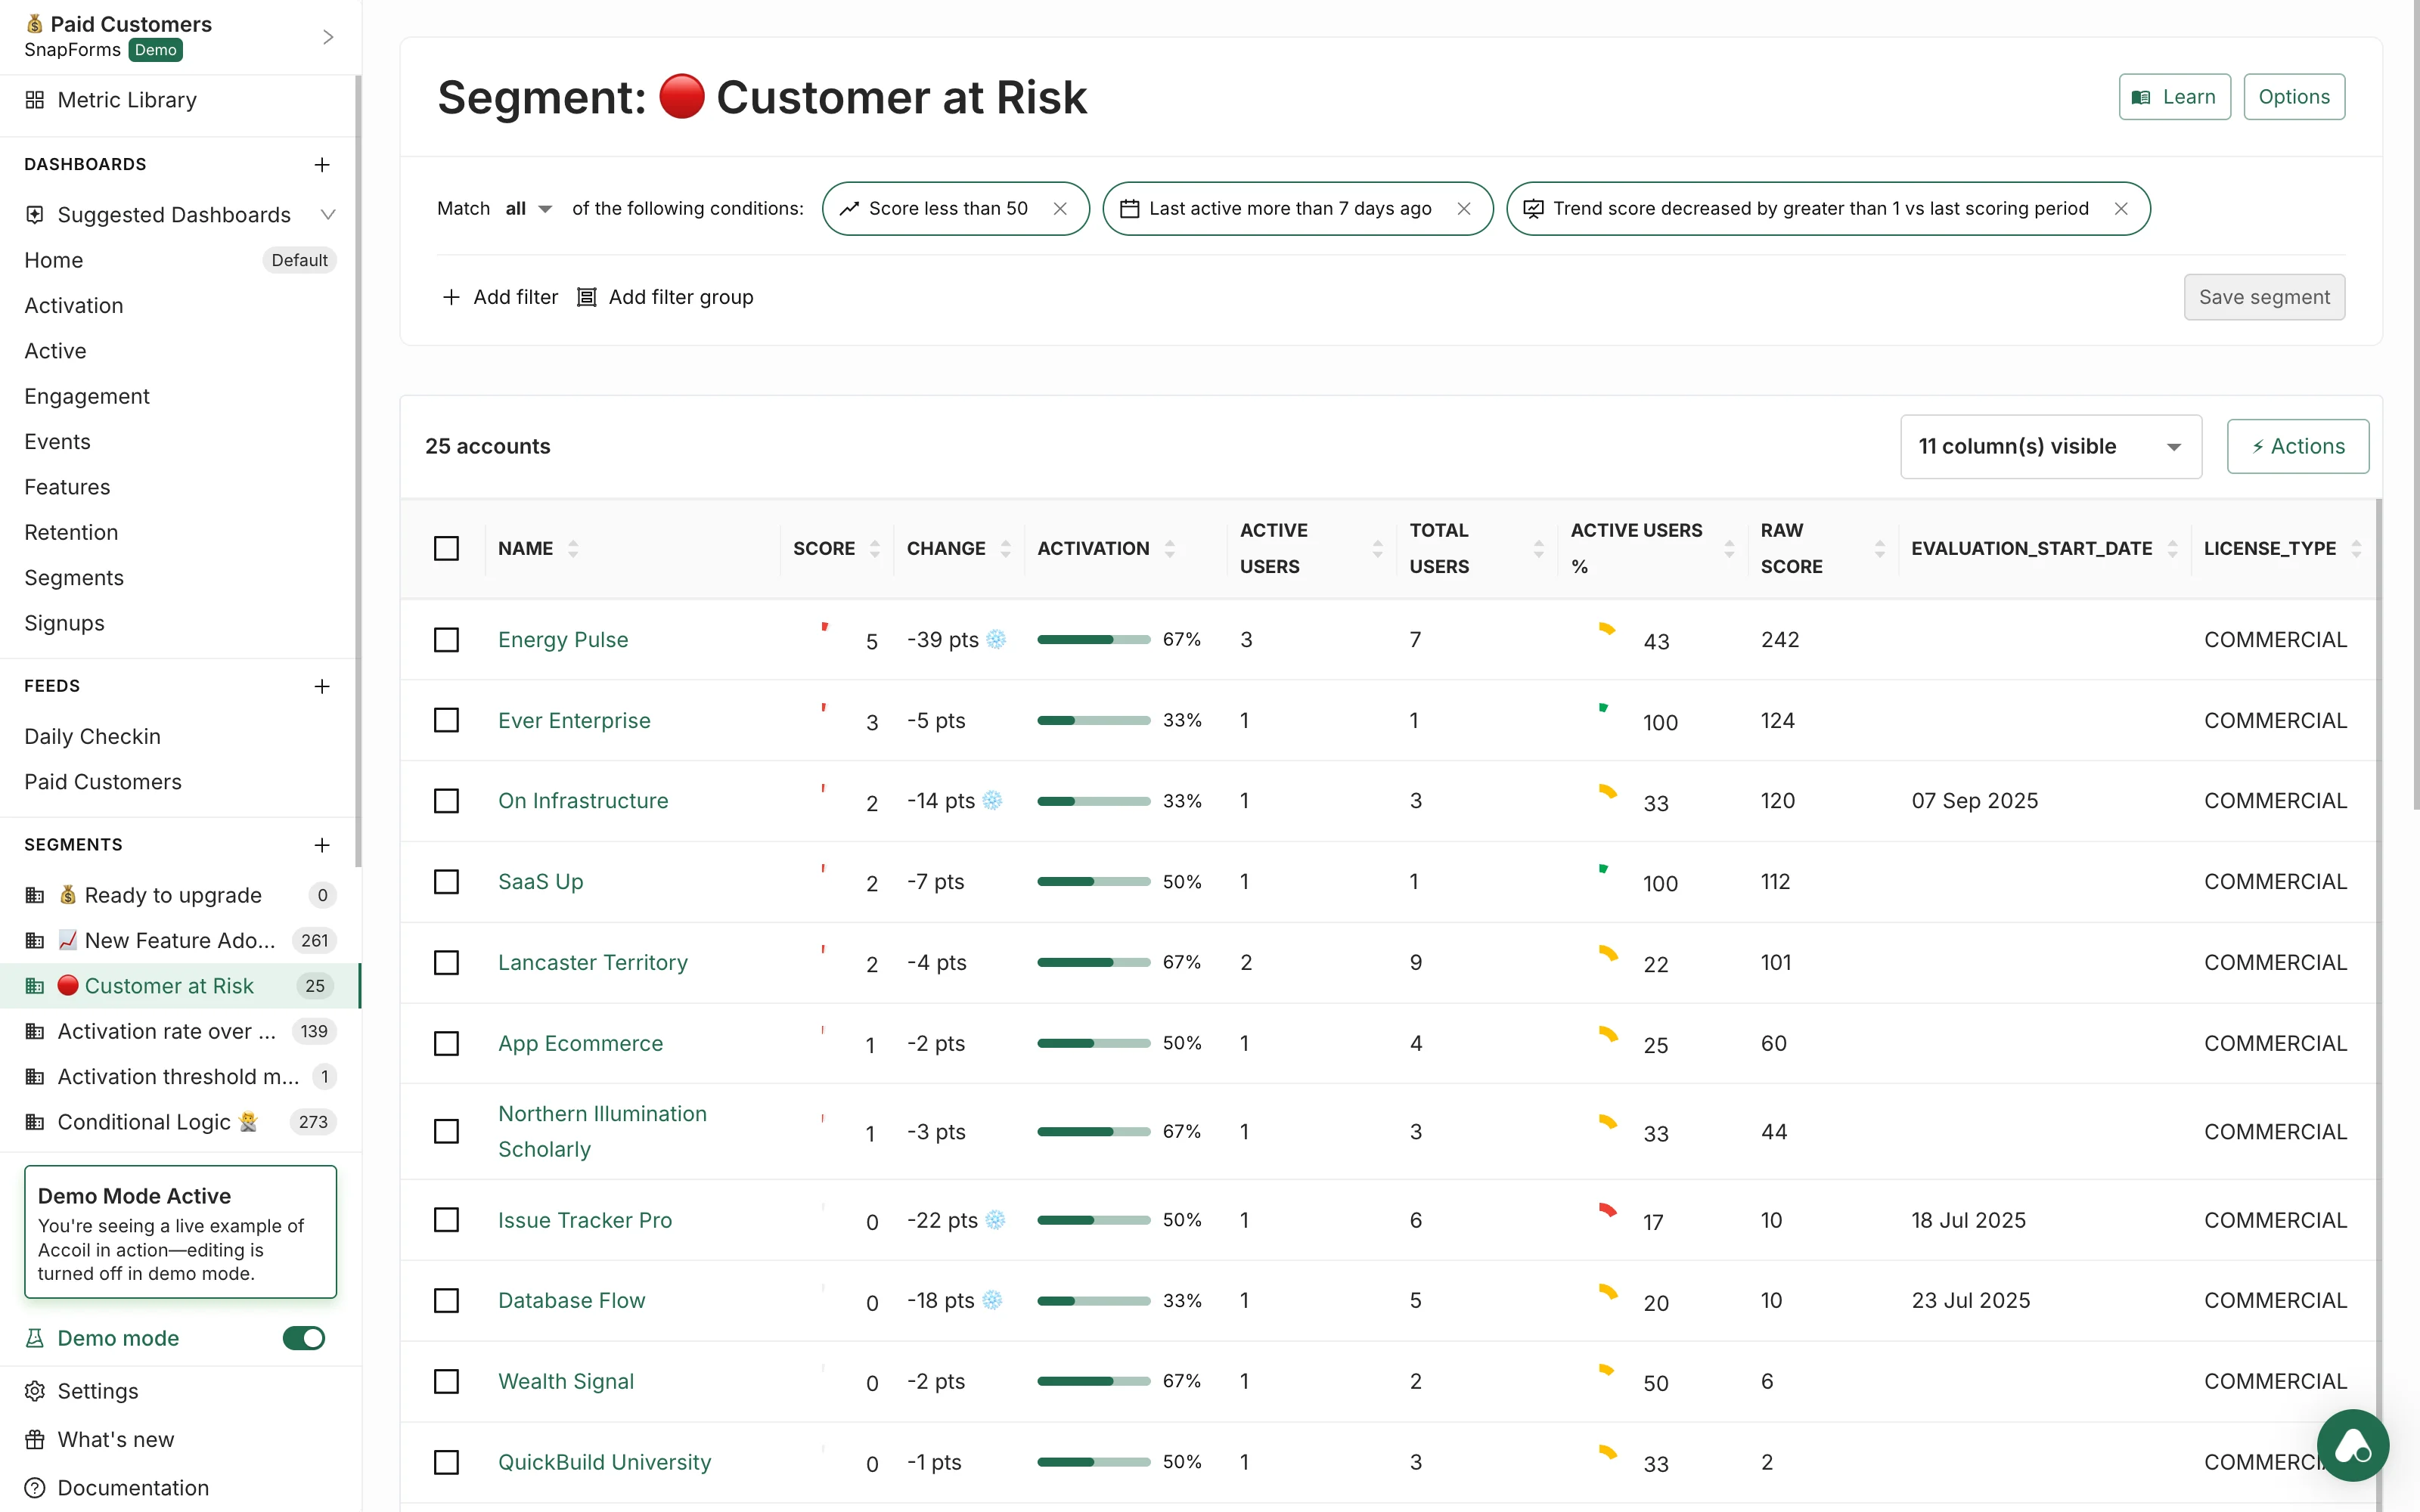The width and height of the screenshot is (2420, 1512).
Task: Click the Learn button
Action: 2174,97
